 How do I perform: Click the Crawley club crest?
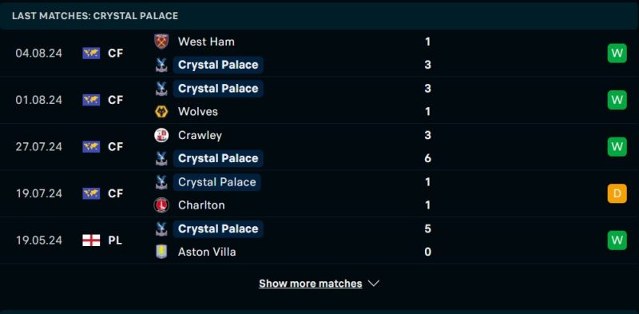pyautogui.click(x=161, y=135)
